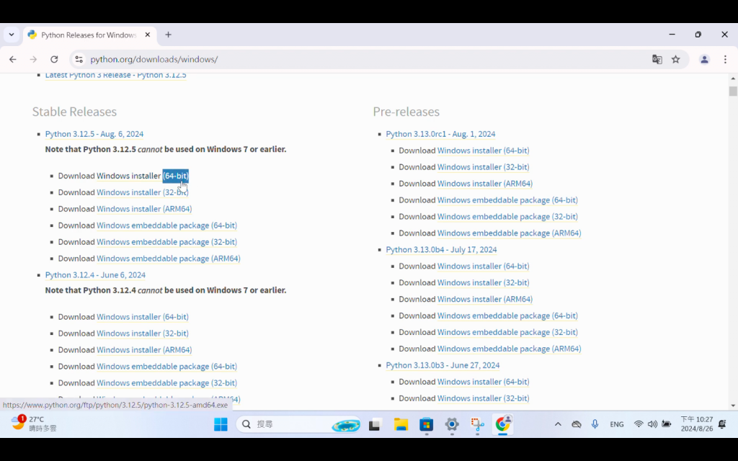Open Chrome's three-dot menu

coord(725,59)
